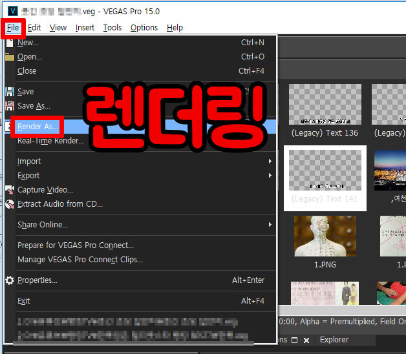Click the Open folder icon
The height and width of the screenshot is (354, 406).
[10, 57]
